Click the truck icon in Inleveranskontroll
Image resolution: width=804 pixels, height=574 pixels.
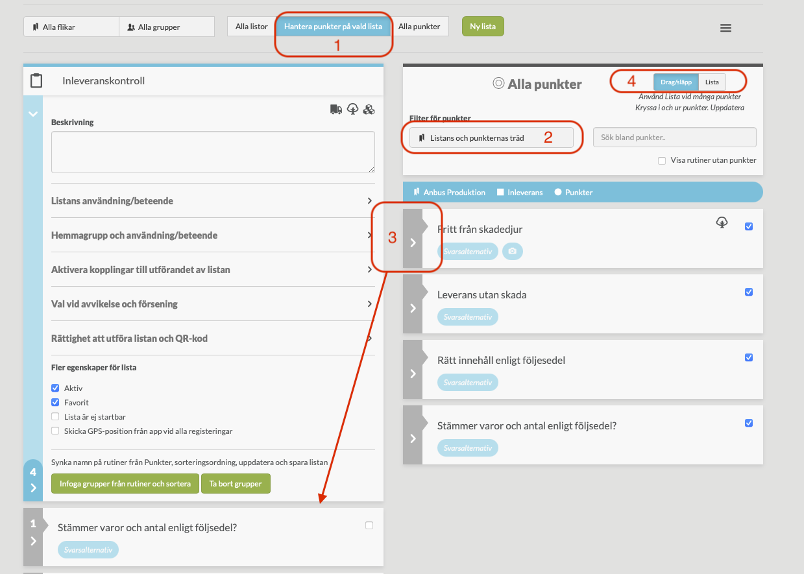(336, 109)
